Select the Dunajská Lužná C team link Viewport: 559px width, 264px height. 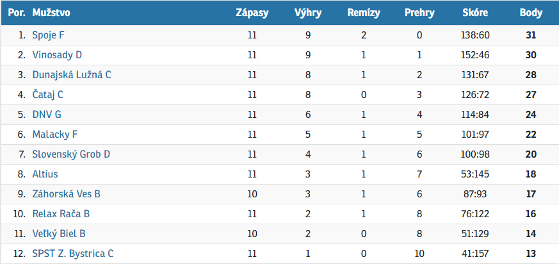(72, 75)
